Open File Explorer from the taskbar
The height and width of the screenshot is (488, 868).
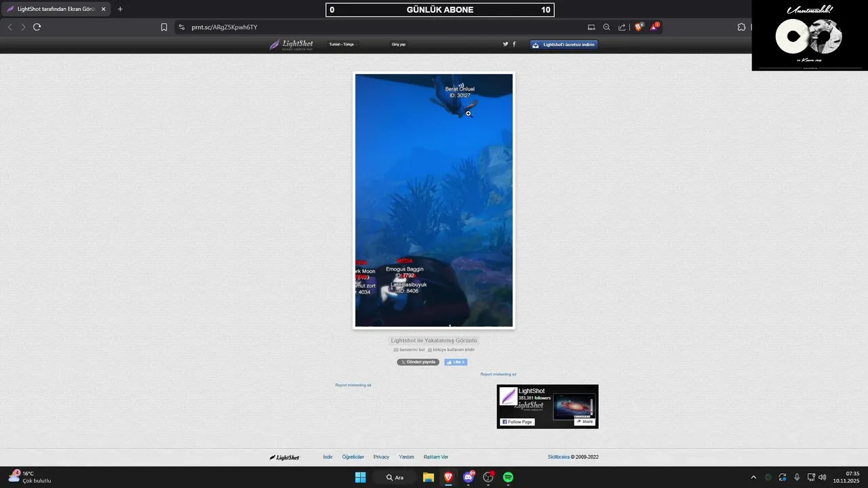[429, 477]
